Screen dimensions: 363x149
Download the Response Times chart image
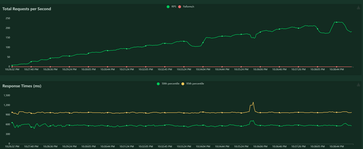[359, 85]
